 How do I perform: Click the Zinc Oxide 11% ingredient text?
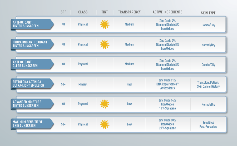point(167,80)
